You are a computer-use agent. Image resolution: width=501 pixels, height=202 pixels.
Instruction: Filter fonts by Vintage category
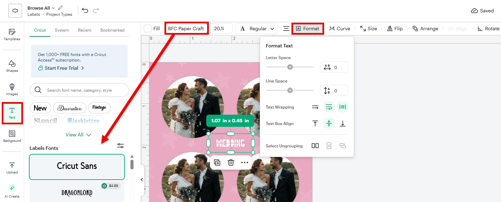point(99,108)
